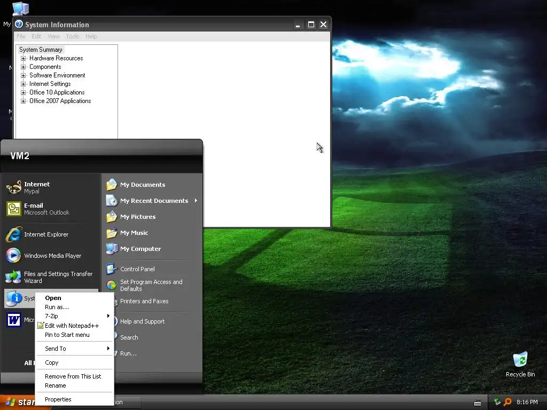Viewport: 547px width, 410px height.
Task: Open the Send To submenu
Action: click(x=75, y=348)
